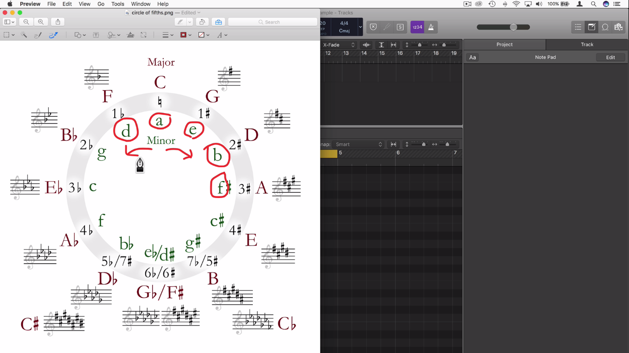Expand the Highlight color dropdown arrow
629x353 pixels.
click(x=190, y=22)
